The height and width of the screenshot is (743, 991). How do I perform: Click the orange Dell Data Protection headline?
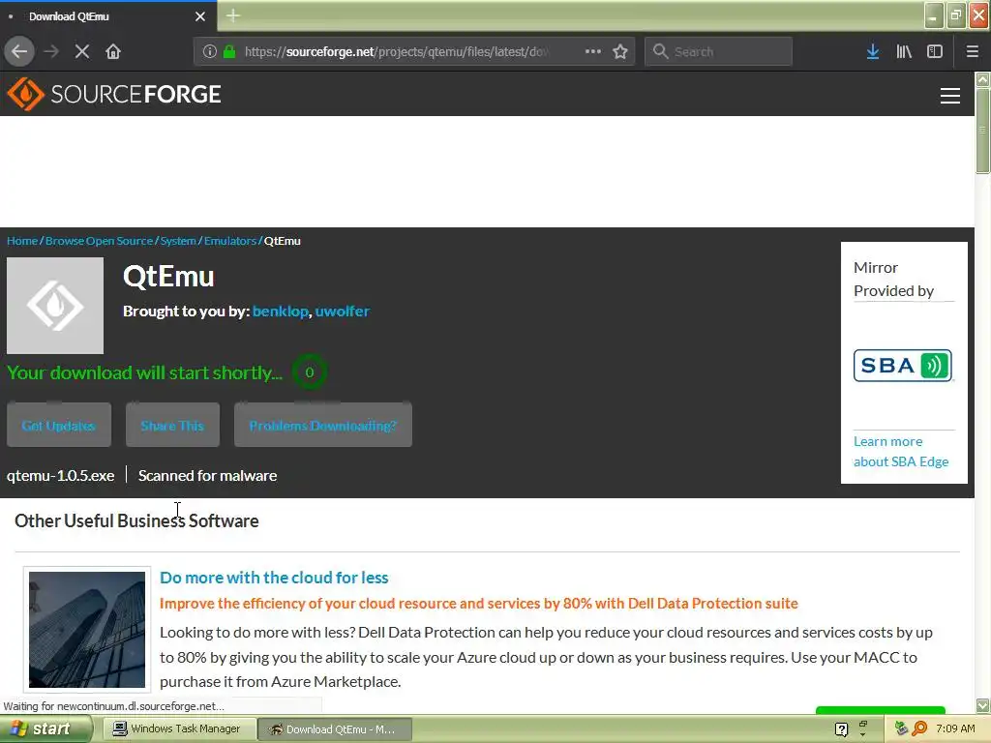[478, 604]
